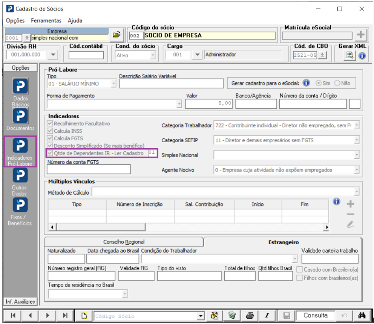Click the Múltiplos Vínculos horizontal scrollbar thumb

[101, 227]
